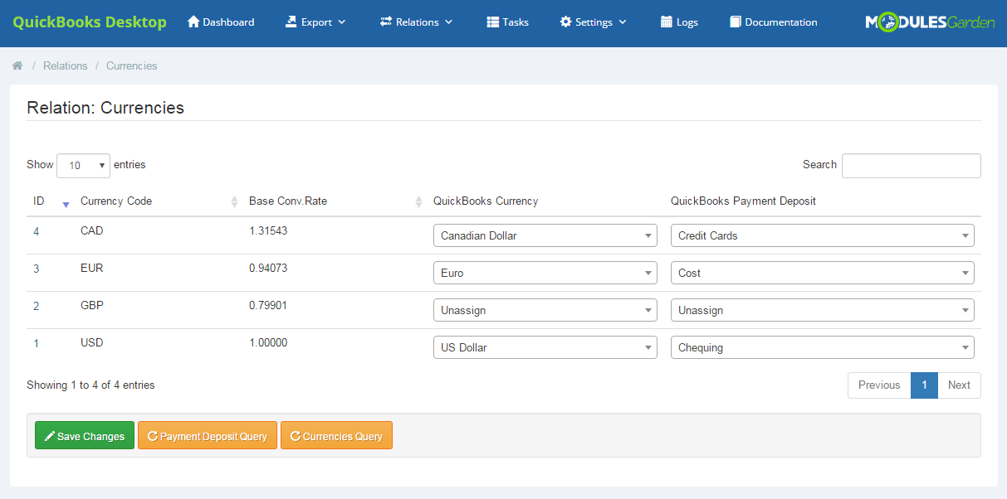Focus the Search input field

(x=912, y=166)
